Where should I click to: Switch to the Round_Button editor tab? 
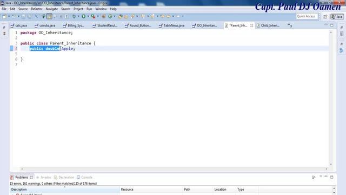(138, 25)
